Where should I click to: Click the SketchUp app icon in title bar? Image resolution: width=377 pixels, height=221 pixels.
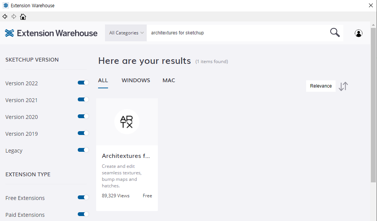click(6, 5)
